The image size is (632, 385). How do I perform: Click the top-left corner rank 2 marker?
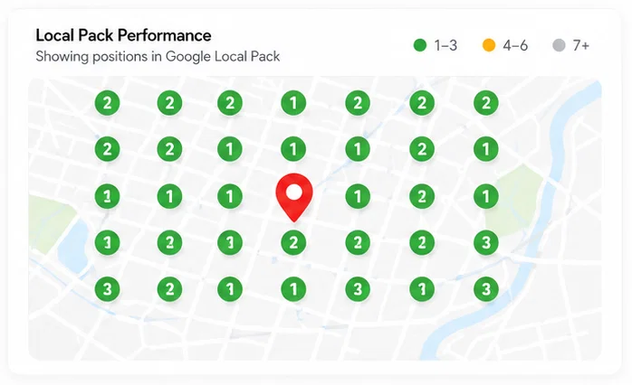point(107,103)
